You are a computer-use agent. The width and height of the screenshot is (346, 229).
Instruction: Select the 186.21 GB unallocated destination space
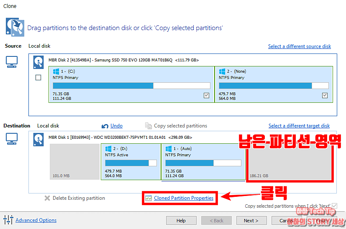point(290,163)
